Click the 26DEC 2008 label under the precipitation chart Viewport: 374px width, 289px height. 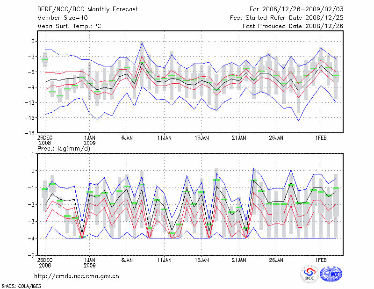[45, 262]
